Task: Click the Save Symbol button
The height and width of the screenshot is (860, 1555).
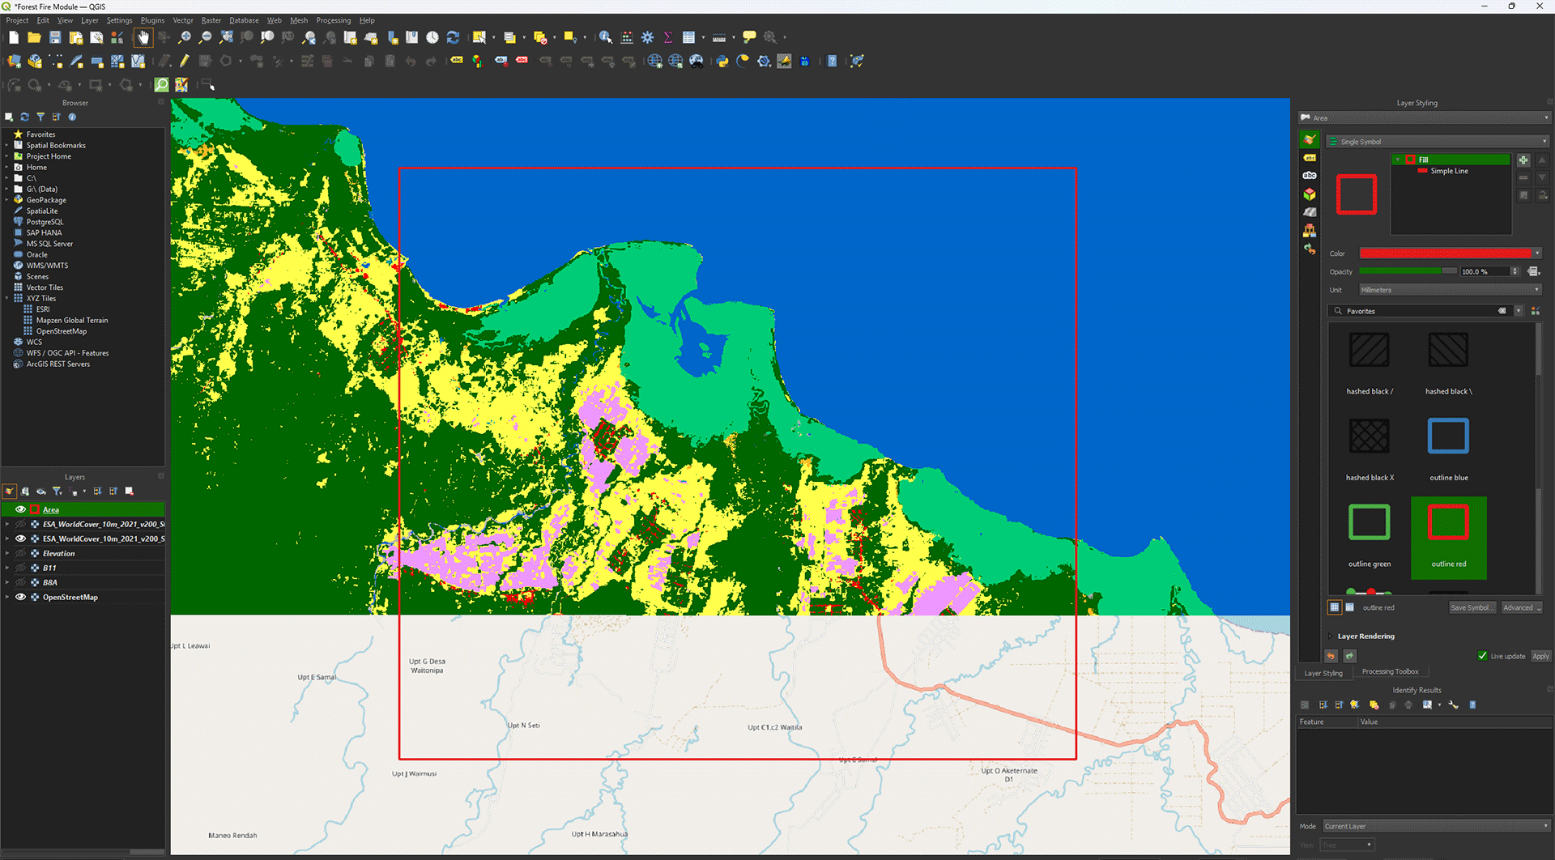Action: click(x=1472, y=607)
